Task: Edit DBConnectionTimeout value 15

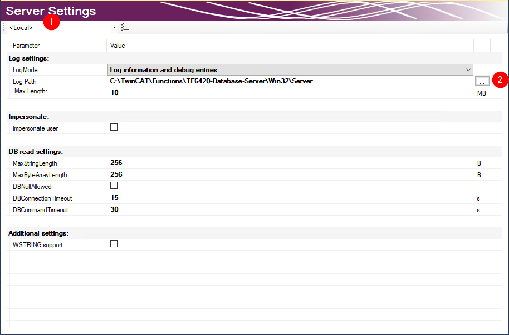Action: [x=290, y=198]
